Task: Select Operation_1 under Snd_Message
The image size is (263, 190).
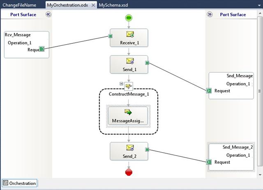Action: (x=238, y=84)
